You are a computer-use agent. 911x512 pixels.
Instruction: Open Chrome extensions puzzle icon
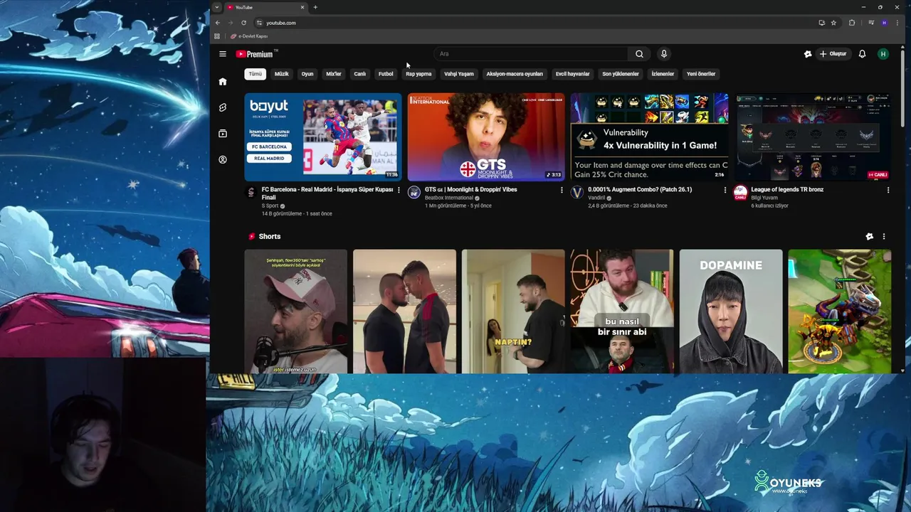[852, 23]
